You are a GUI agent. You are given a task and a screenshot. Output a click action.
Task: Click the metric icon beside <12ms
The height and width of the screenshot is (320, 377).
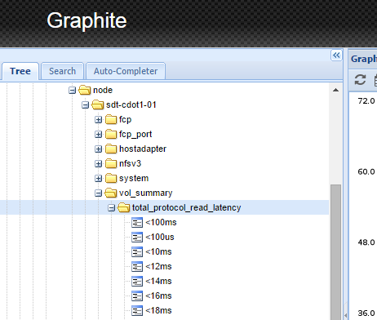(x=137, y=266)
